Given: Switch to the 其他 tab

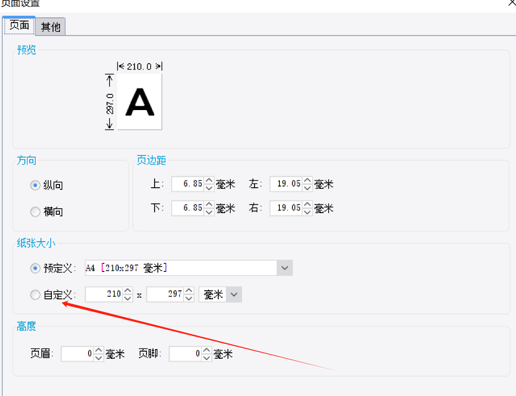Looking at the screenshot, I should pos(51,26).
